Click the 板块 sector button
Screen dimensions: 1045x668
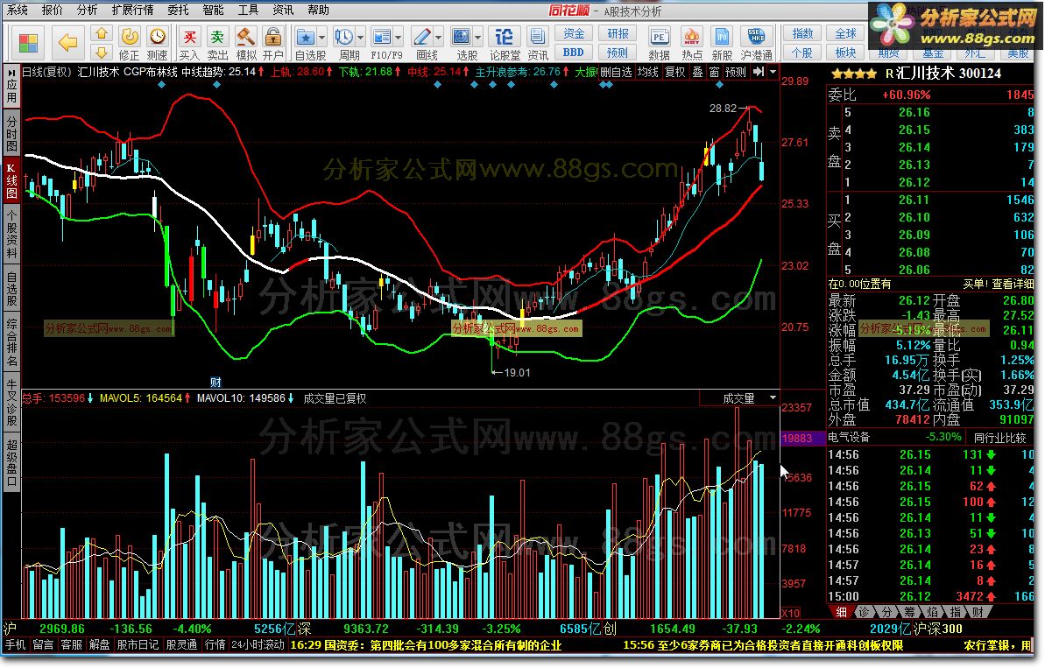click(x=846, y=53)
